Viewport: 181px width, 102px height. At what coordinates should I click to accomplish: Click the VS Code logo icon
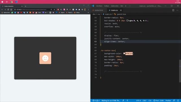[x=93, y=6]
